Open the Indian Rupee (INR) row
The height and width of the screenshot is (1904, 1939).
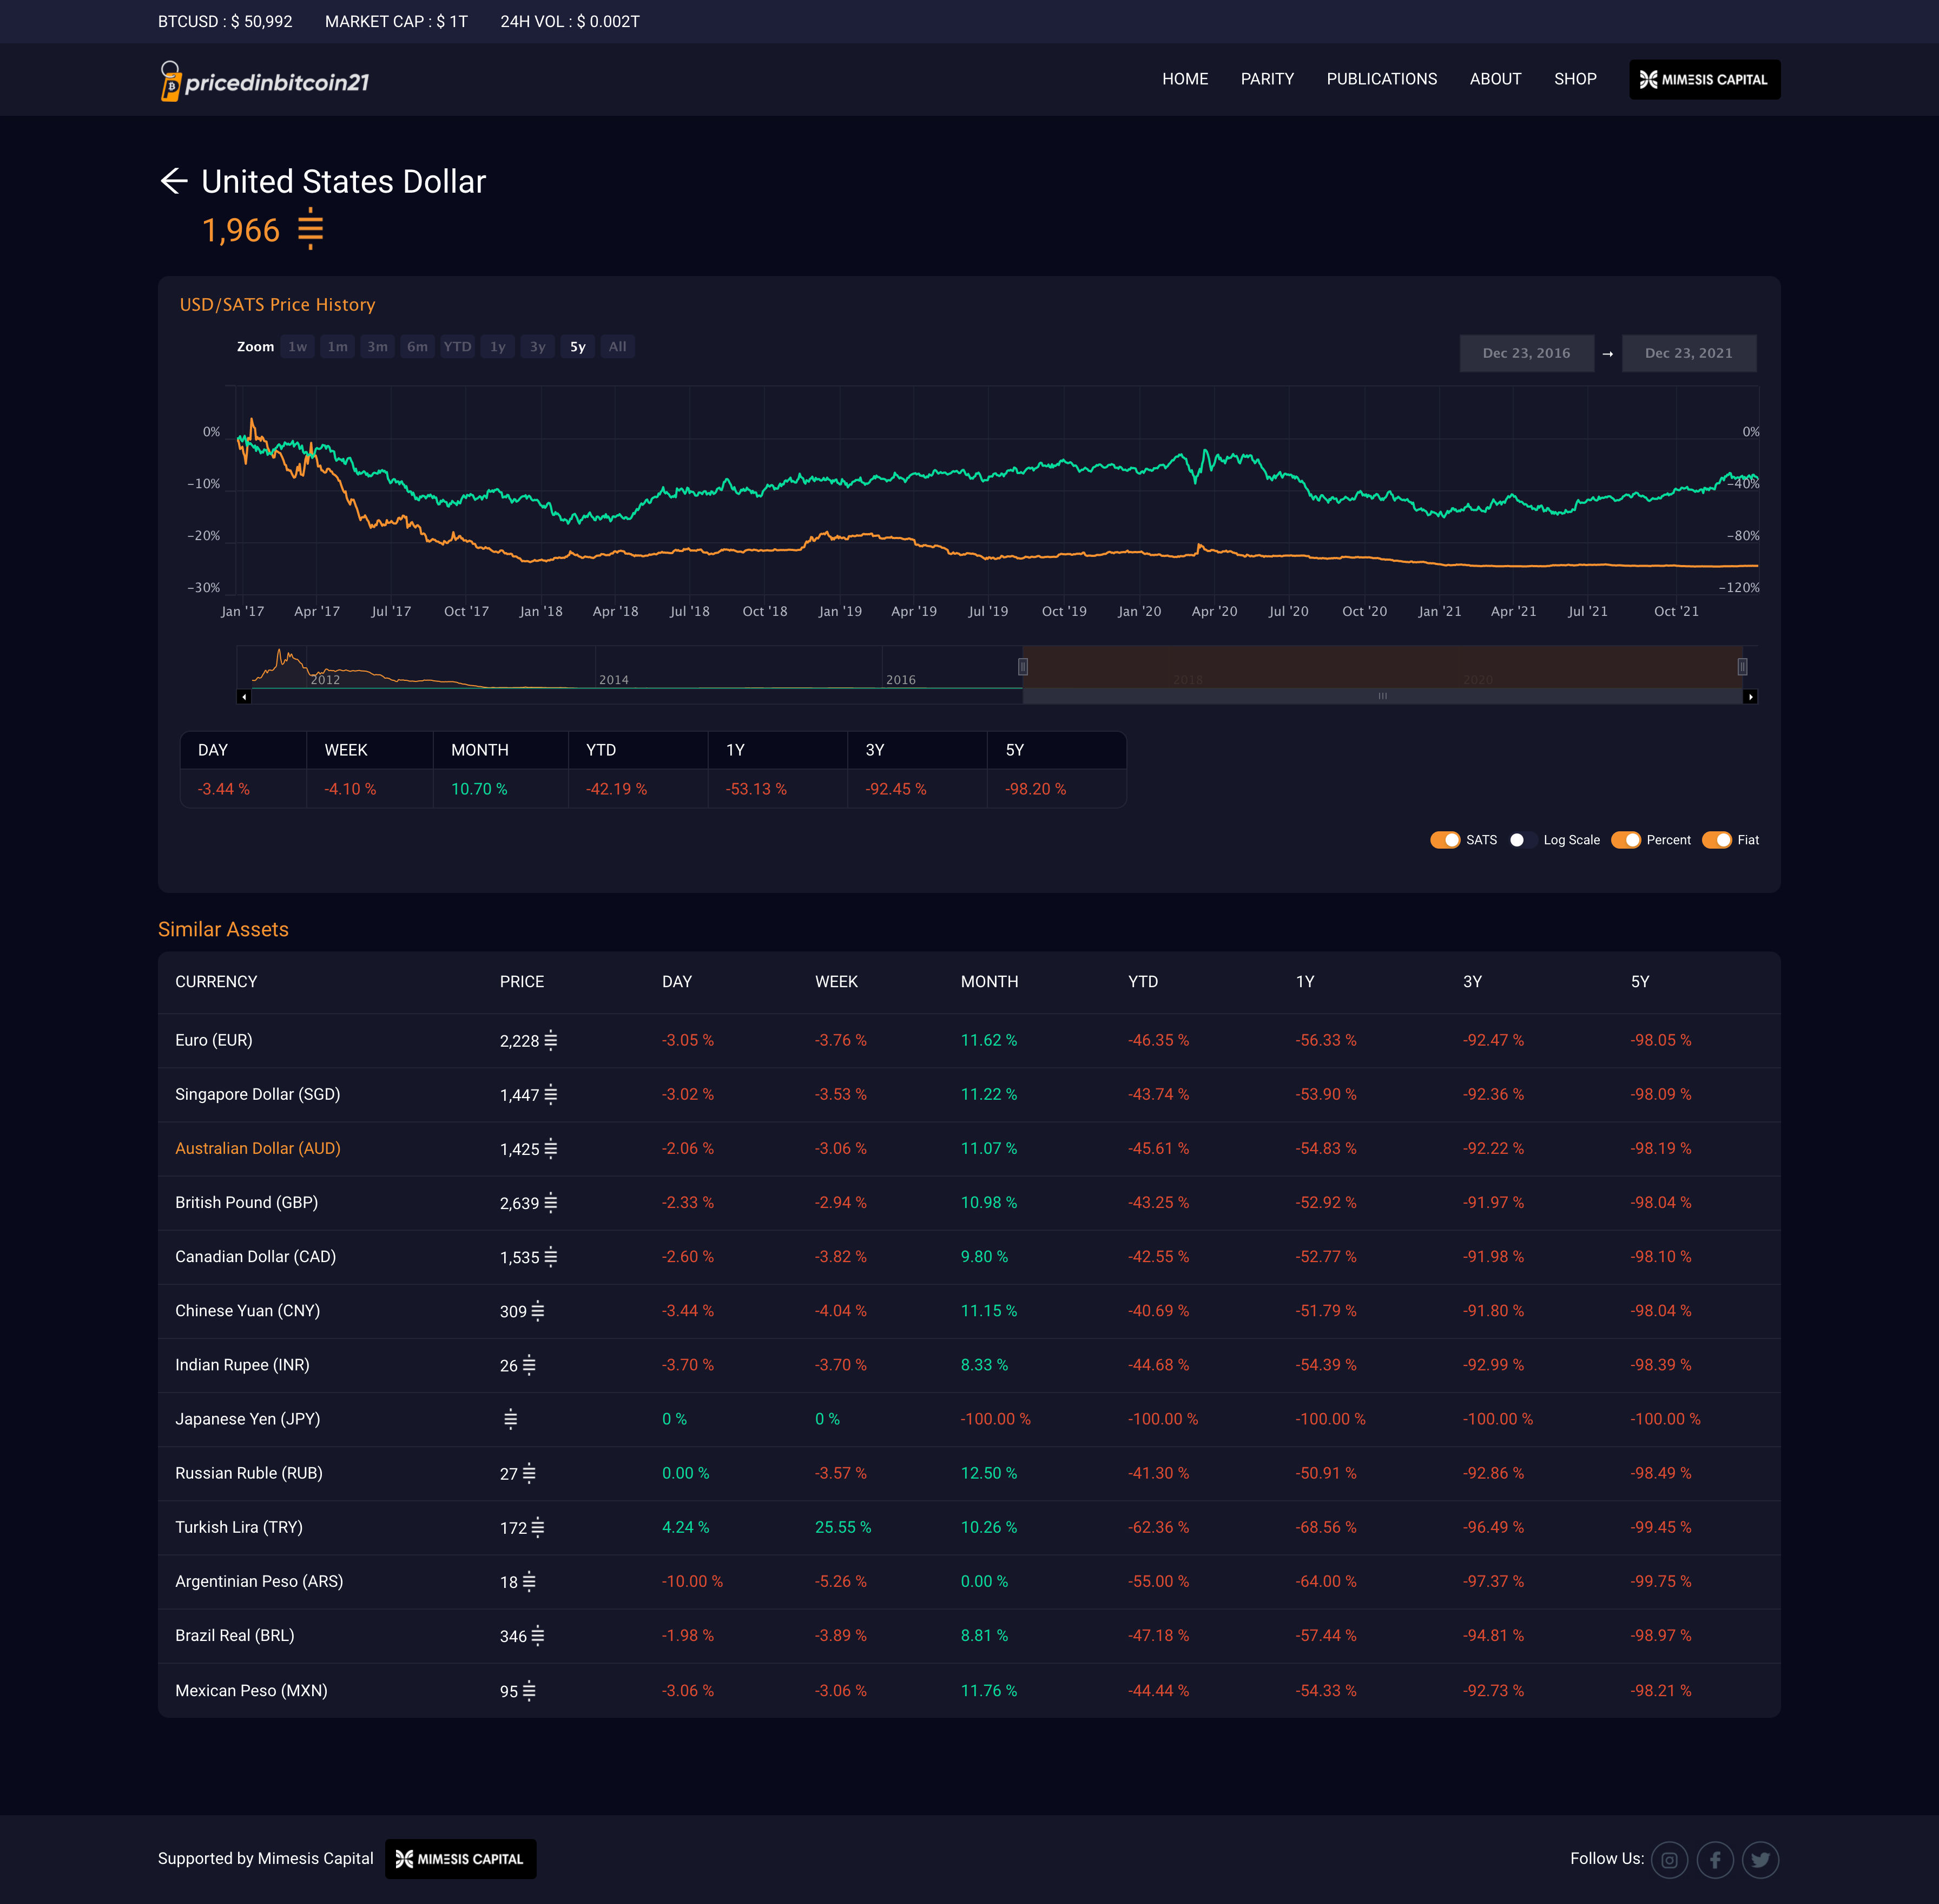point(968,1364)
